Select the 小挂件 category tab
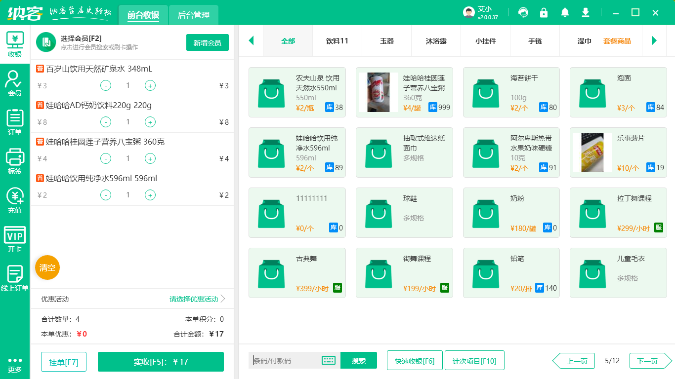Image resolution: width=675 pixels, height=379 pixels. (486, 41)
